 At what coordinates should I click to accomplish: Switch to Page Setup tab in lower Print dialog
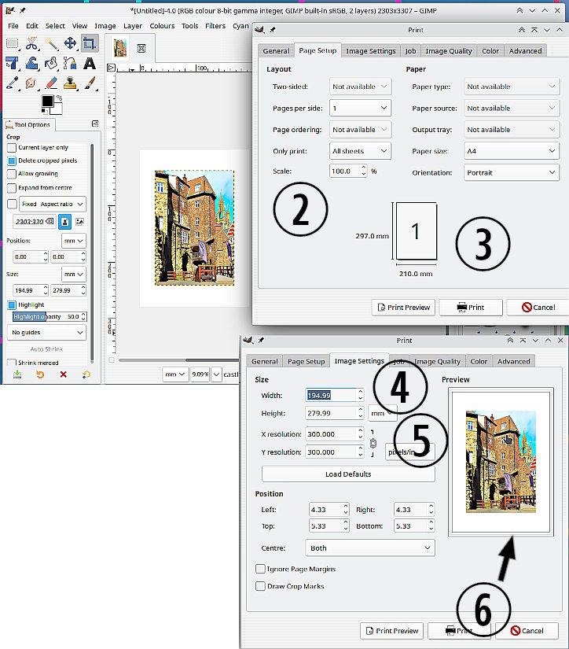click(x=306, y=361)
